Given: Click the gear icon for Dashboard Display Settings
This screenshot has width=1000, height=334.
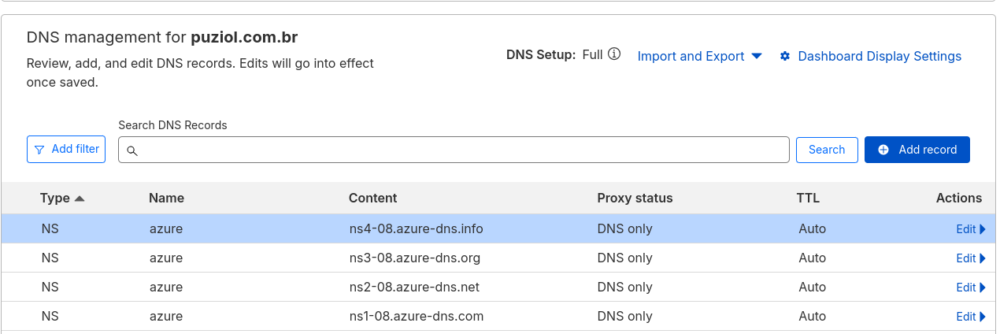Looking at the screenshot, I should (785, 57).
